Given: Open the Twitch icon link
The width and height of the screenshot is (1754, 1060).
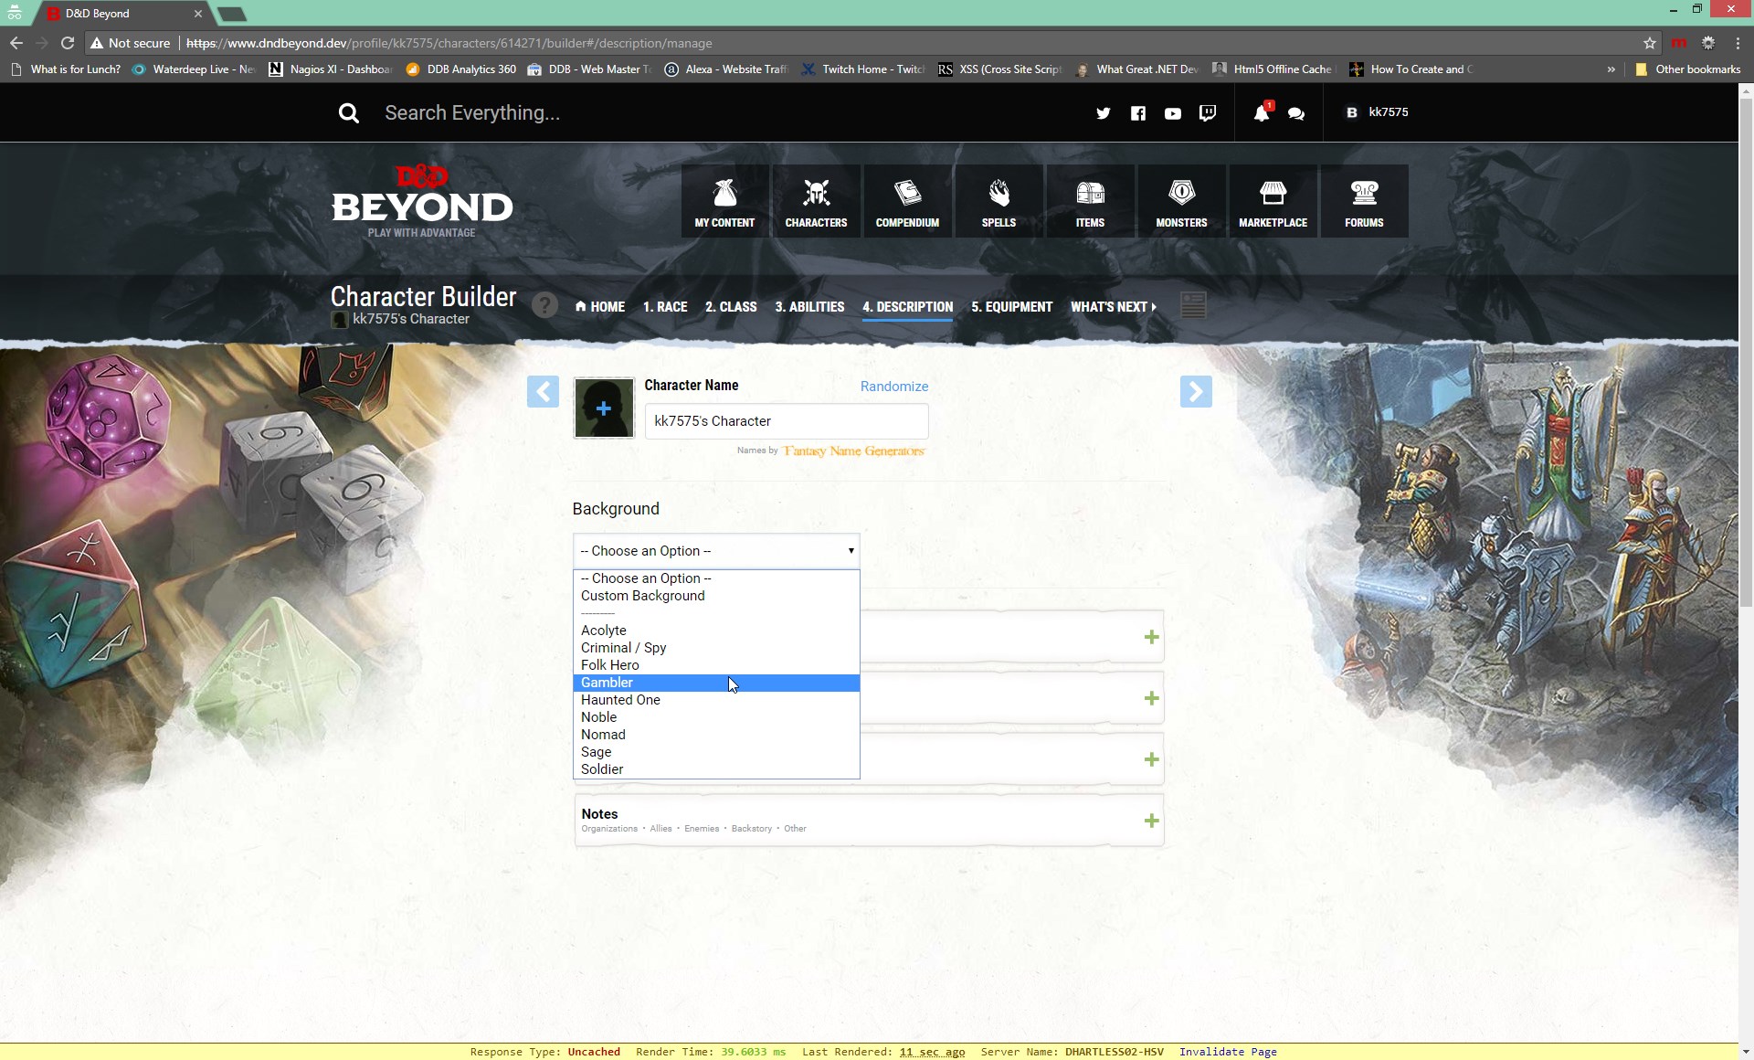Looking at the screenshot, I should tap(1208, 113).
